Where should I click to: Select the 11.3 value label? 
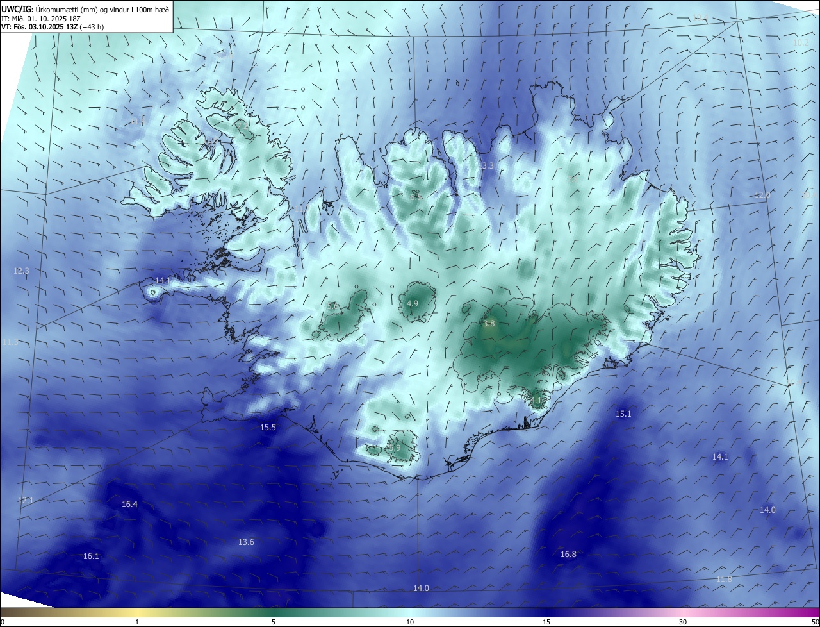(10, 342)
